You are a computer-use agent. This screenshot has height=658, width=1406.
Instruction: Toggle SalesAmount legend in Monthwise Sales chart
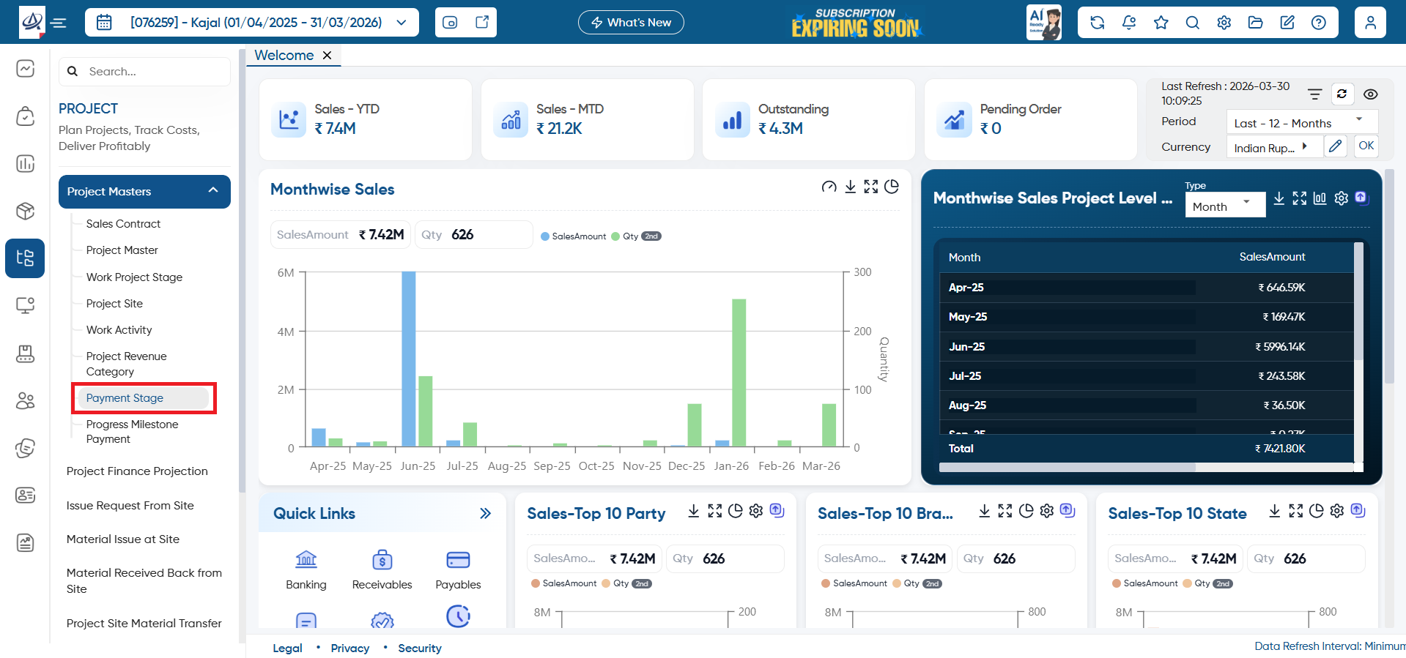[574, 236]
